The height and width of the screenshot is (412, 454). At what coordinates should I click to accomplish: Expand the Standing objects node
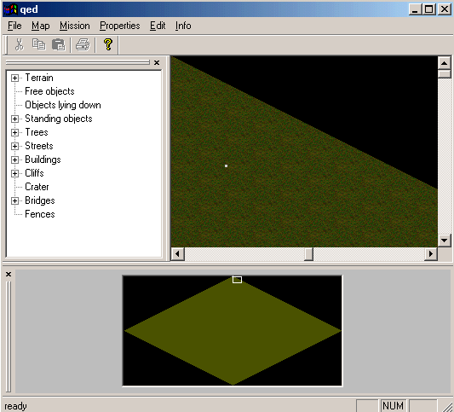point(14,119)
